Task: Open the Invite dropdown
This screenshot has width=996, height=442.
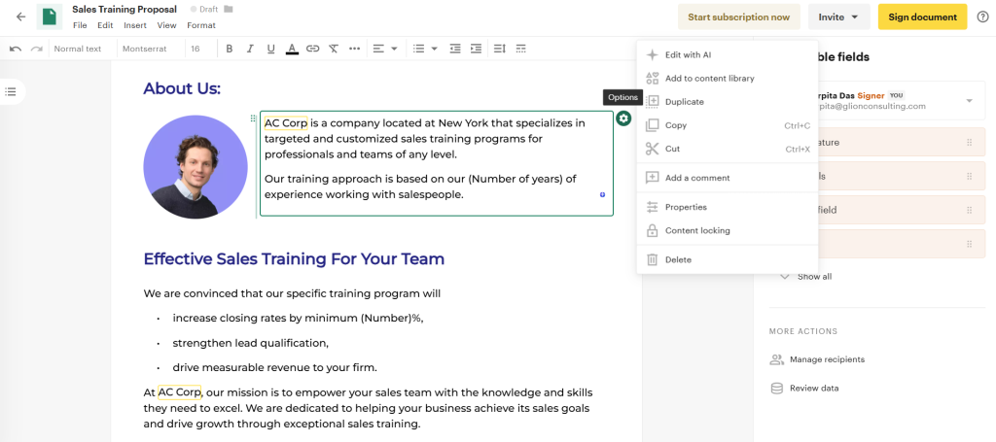Action: tap(838, 17)
